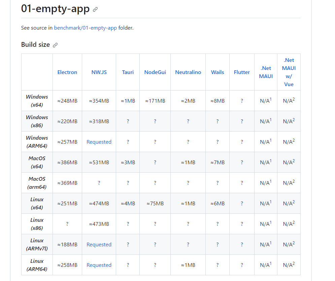Select the "Linux (ARMv7l)" row header
This screenshot has height=281, width=335.
(x=37, y=245)
